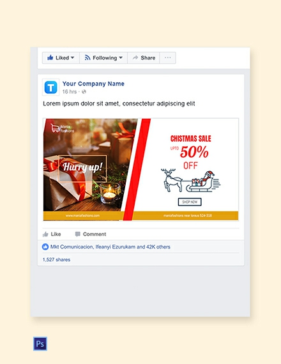This screenshot has height=364, width=281.
Task: Open the three-dots more options button
Action: tap(168, 57)
